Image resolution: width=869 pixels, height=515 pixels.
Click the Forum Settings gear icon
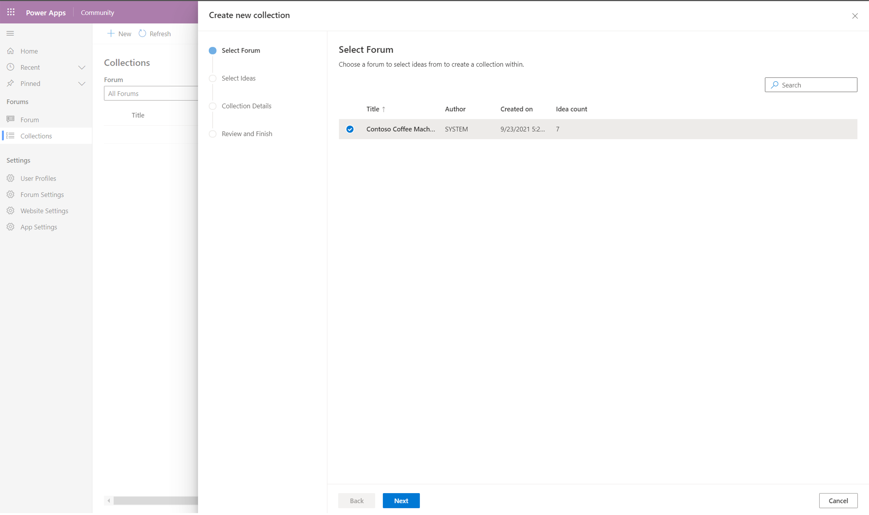coord(10,194)
